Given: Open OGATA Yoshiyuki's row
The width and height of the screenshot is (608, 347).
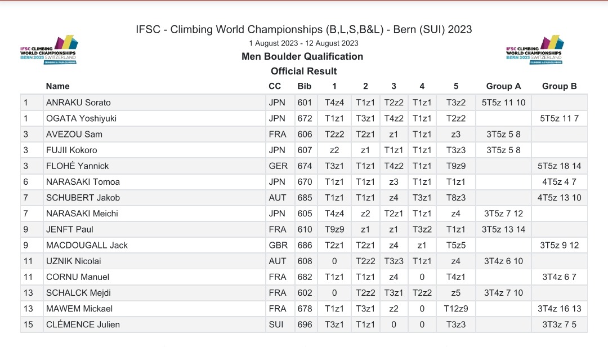Looking at the screenshot, I should [x=82, y=118].
